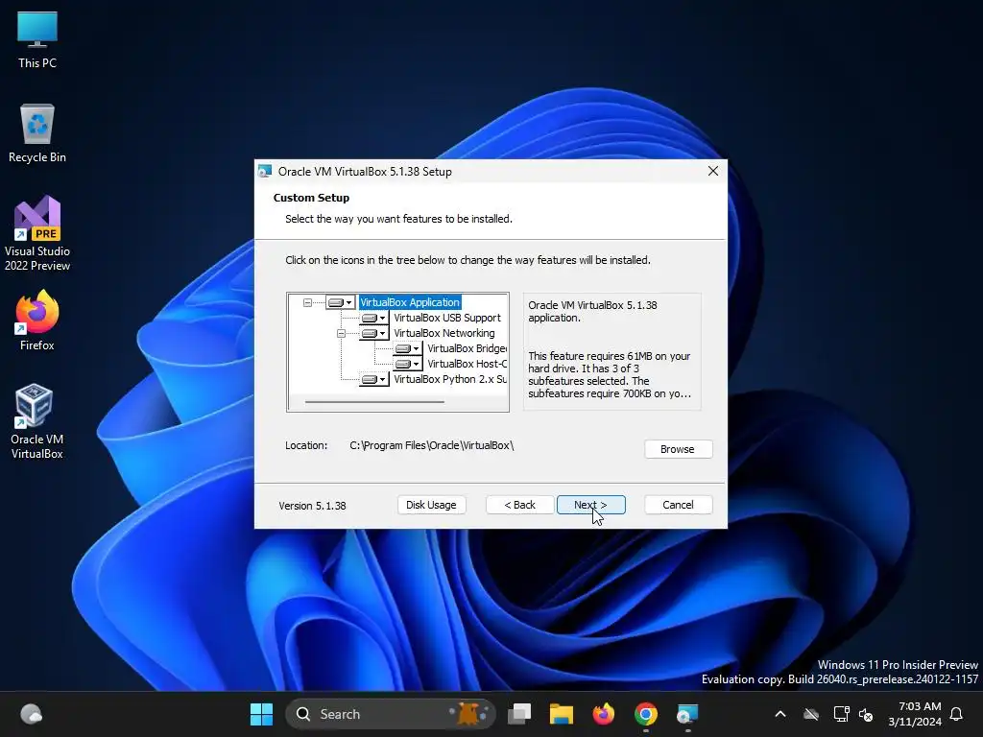Go back with the < Back button
The width and height of the screenshot is (983, 737).
click(519, 505)
